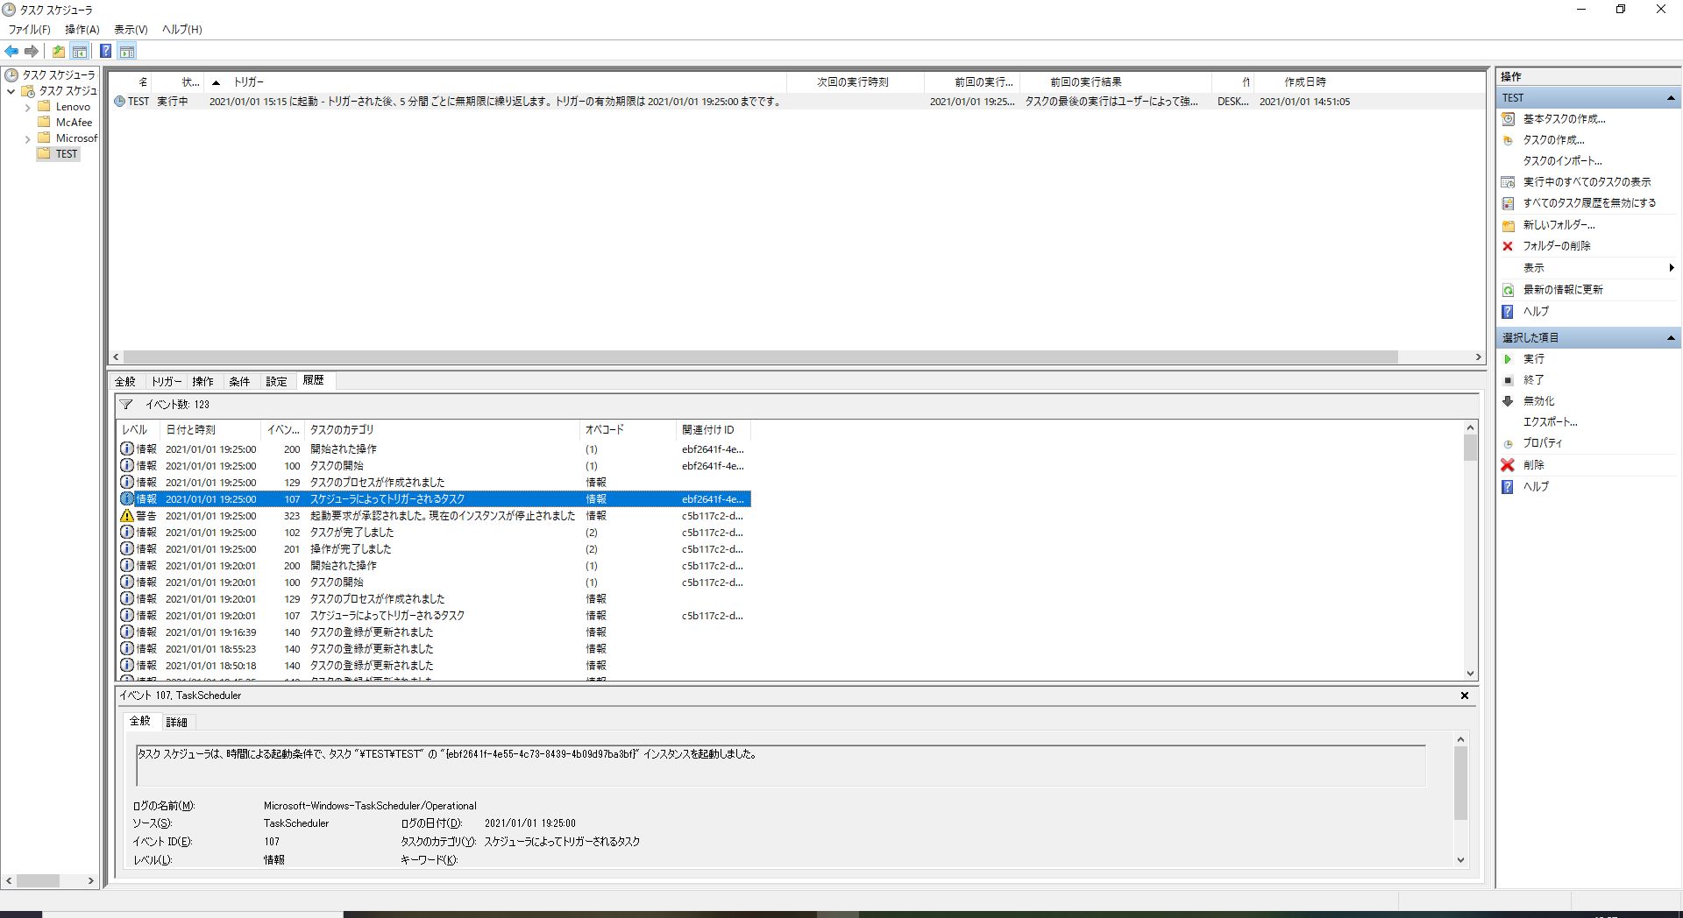This screenshot has width=1683, height=918.
Task: Click the Forward arrow toolbar icon
Action: pos(32,52)
